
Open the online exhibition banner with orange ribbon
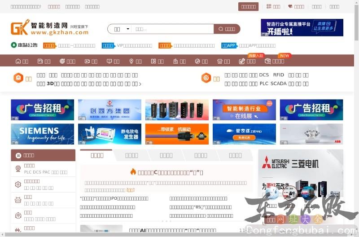pyautogui.click(x=244, y=110)
